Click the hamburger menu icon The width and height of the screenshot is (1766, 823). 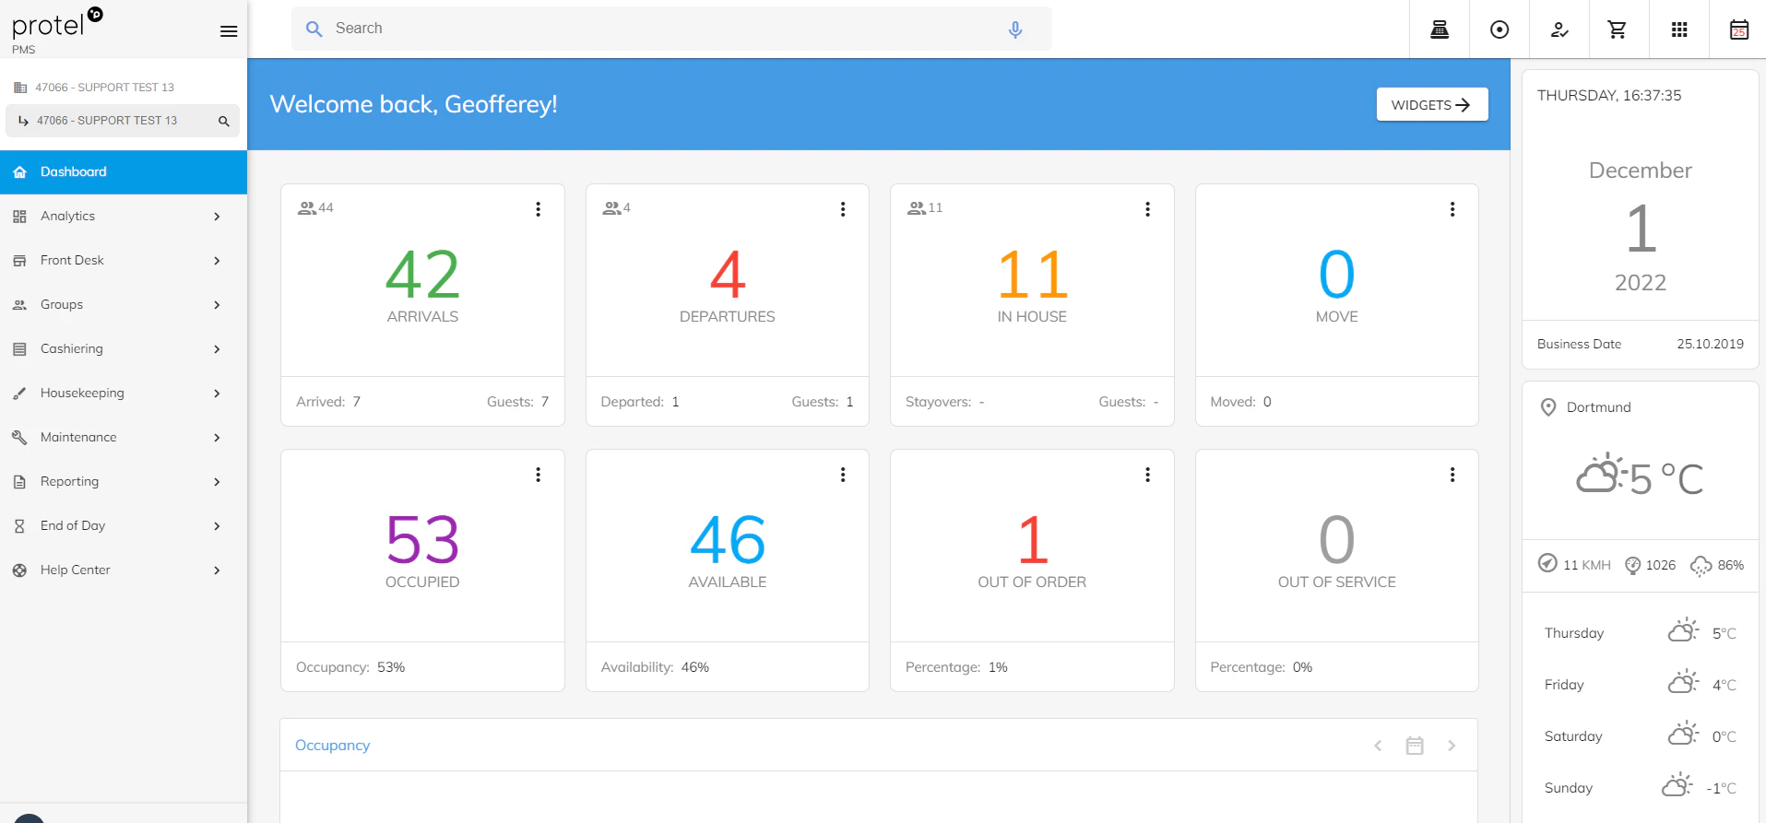coord(229,31)
